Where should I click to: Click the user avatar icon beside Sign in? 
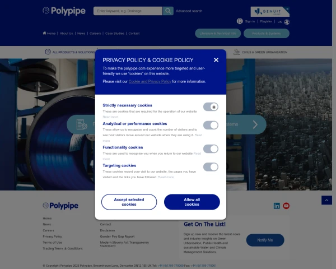240,21
